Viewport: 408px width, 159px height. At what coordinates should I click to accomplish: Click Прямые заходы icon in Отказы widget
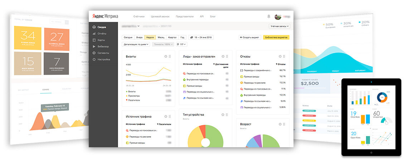click(x=242, y=77)
